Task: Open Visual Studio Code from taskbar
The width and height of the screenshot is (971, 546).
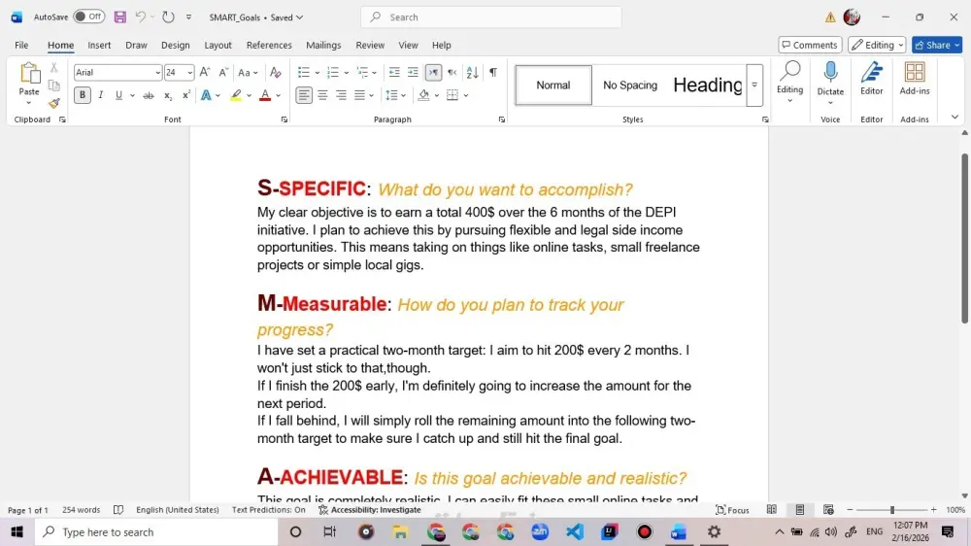Action: tap(575, 531)
